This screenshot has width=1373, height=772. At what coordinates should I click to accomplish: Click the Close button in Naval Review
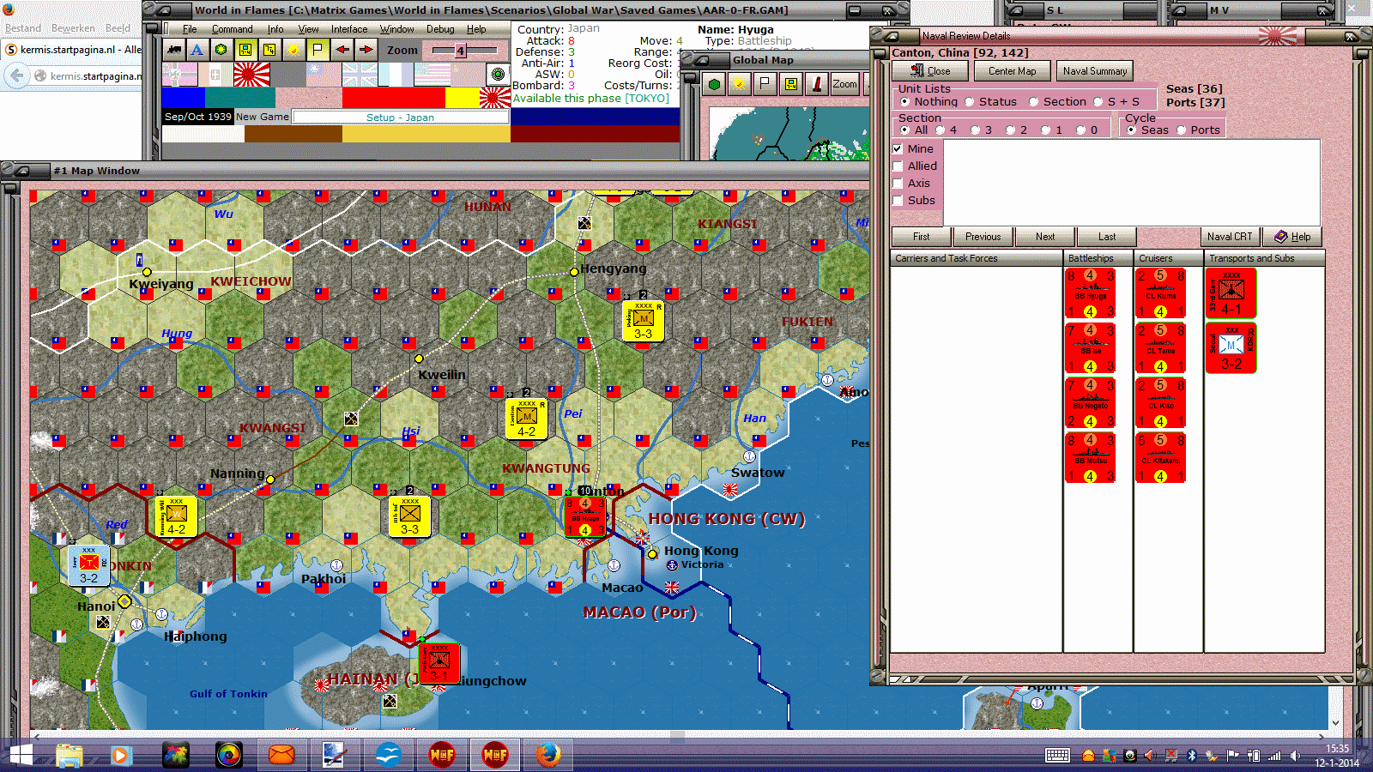[930, 71]
